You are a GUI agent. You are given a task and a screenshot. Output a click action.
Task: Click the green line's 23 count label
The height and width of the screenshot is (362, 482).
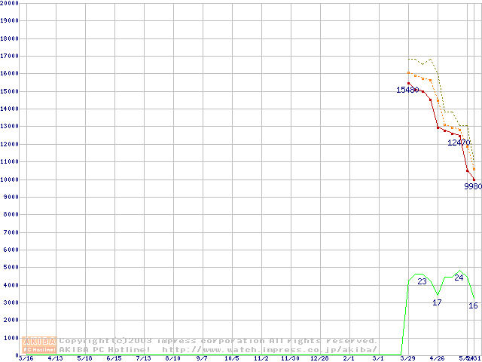coord(422,281)
